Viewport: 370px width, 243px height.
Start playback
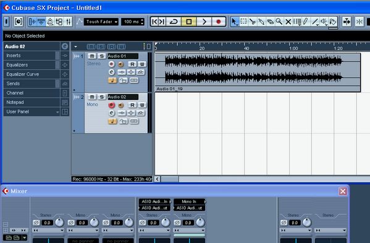pos(204,22)
